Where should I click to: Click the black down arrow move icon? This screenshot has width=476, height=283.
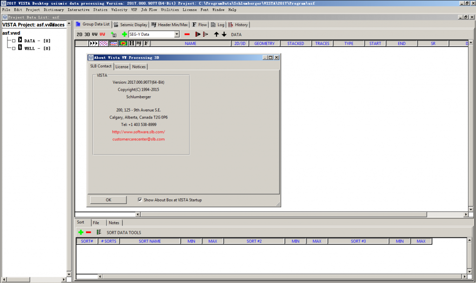click(224, 34)
